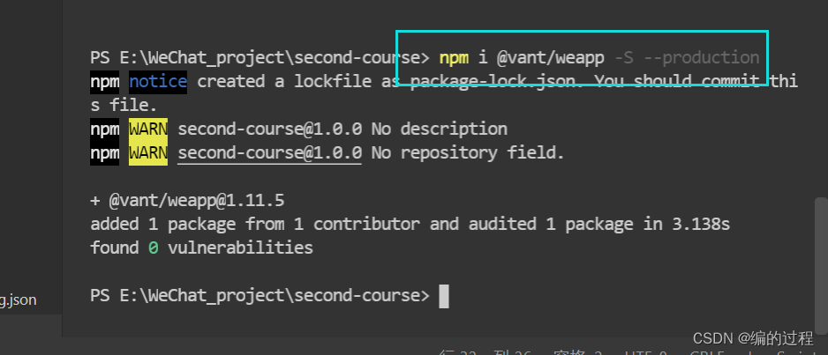The height and width of the screenshot is (355, 828).
Task: Click the highlighted npm command word
Action: pos(454,57)
